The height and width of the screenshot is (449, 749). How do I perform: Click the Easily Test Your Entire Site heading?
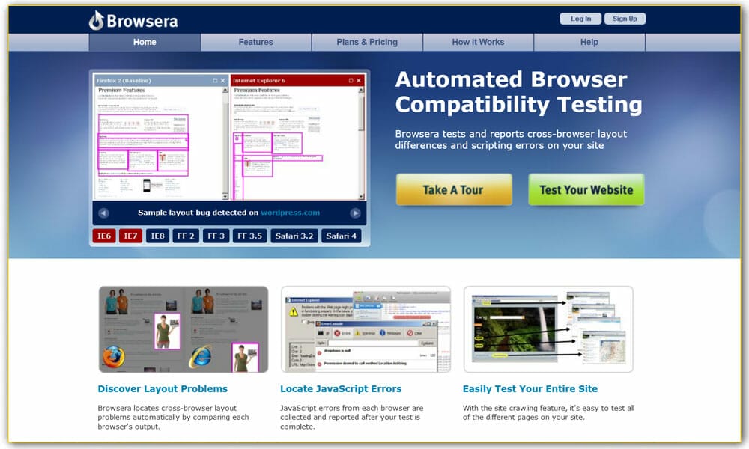coord(530,389)
